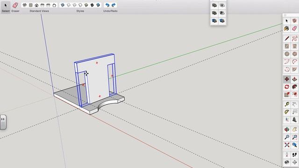Choose Make Component tool
299x168 pixels.
pos(294,21)
